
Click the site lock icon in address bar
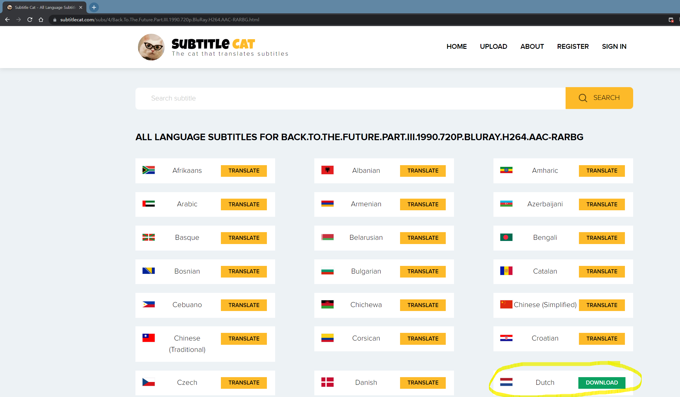[55, 20]
